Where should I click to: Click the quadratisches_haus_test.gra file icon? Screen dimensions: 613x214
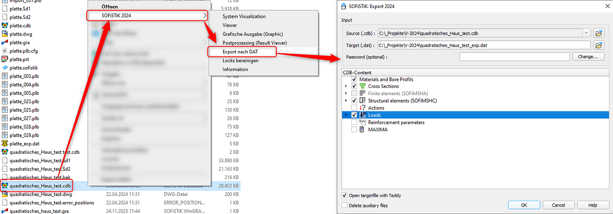coord(5,211)
